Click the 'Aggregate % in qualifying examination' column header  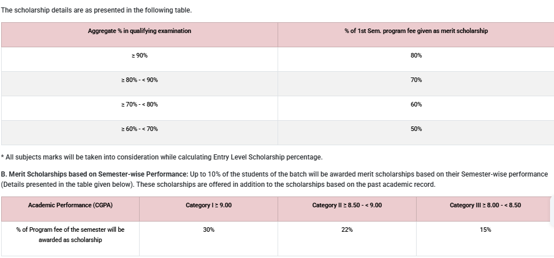click(140, 31)
